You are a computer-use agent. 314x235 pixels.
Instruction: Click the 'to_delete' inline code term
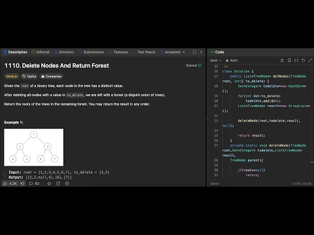[x=75, y=95]
